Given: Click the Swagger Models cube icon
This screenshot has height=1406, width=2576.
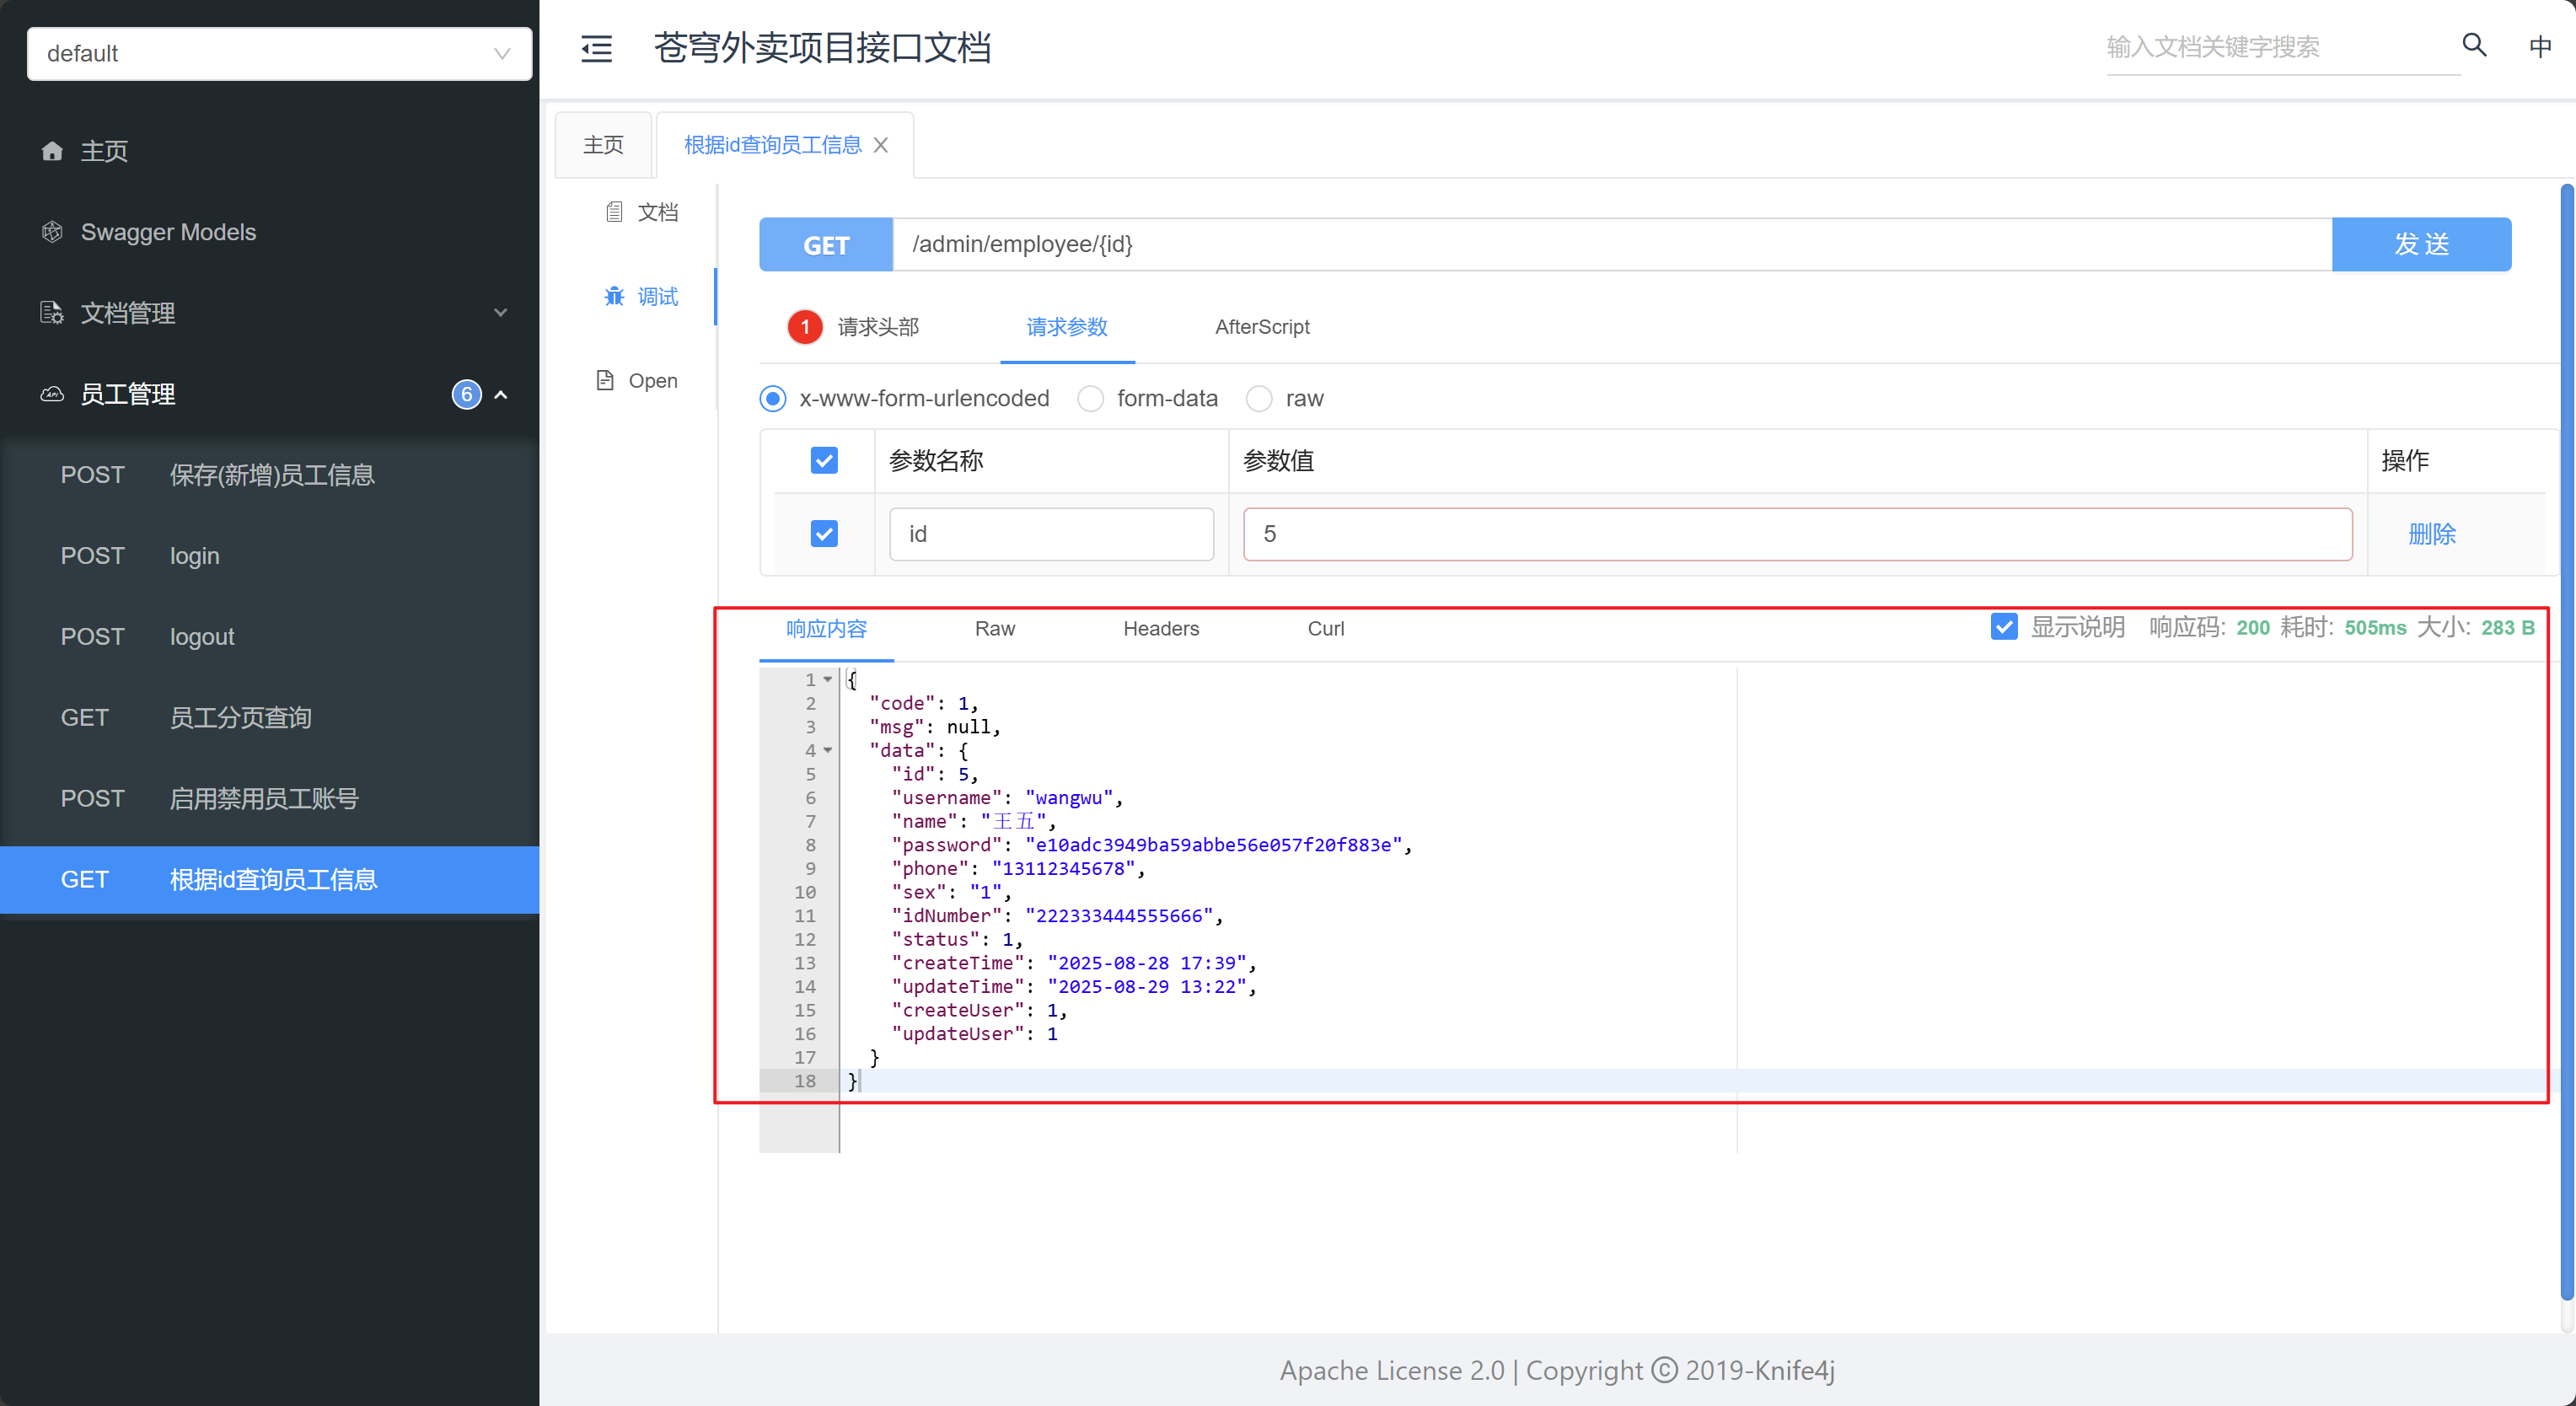Looking at the screenshot, I should 52,232.
